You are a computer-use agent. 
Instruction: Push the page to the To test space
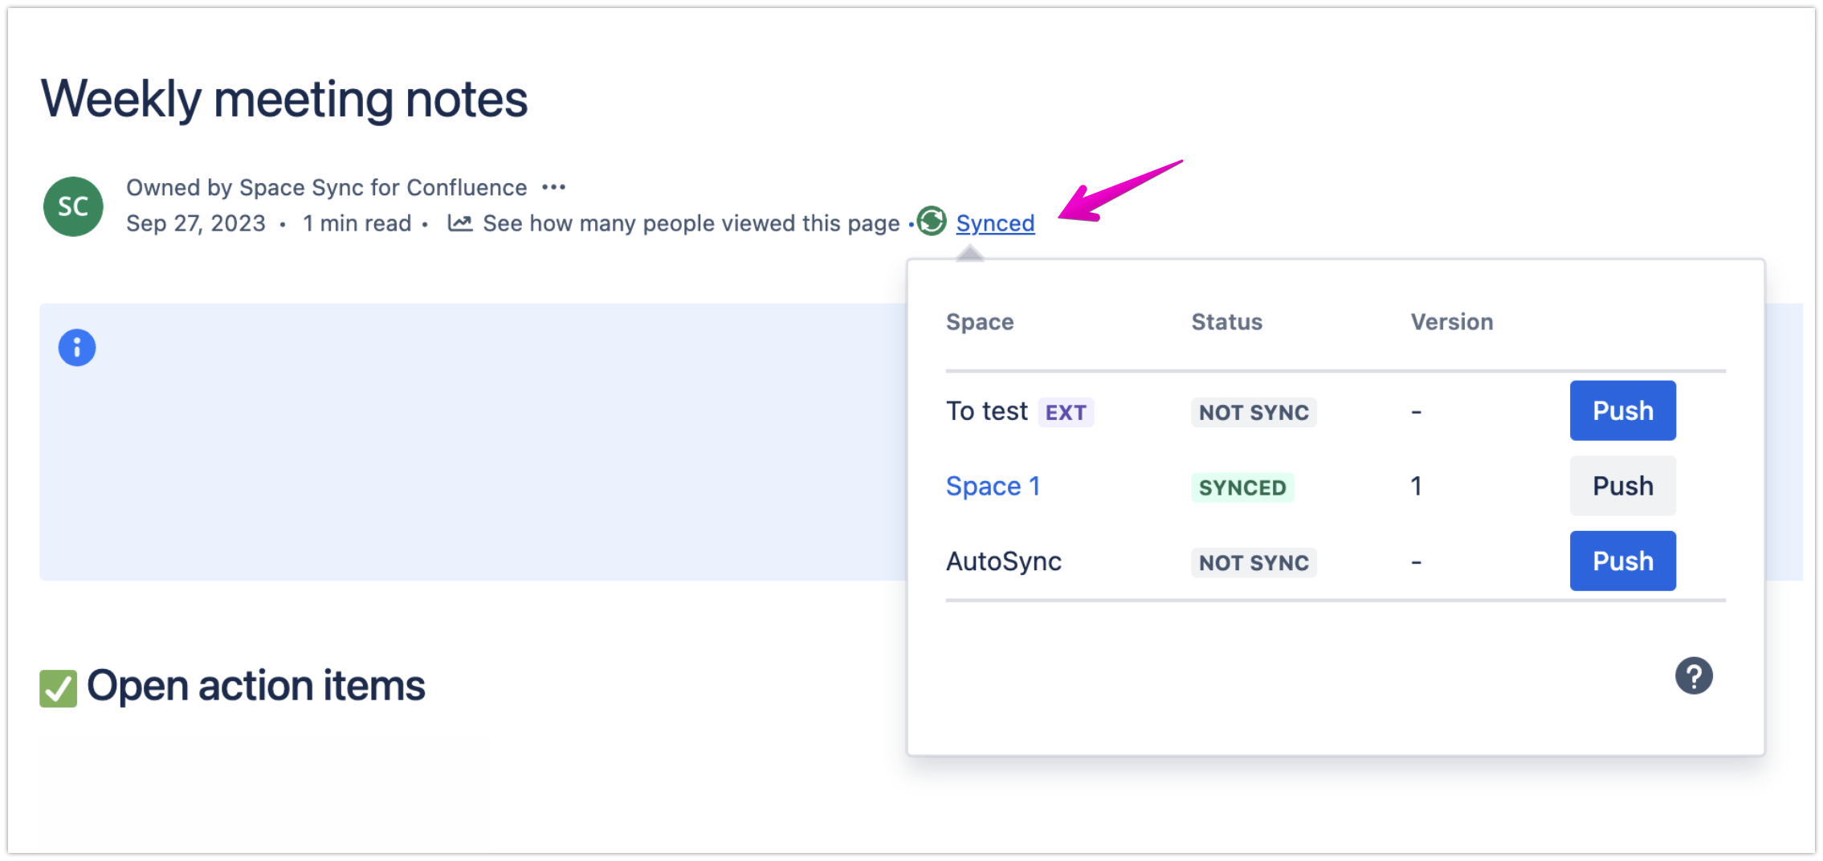[x=1622, y=410]
